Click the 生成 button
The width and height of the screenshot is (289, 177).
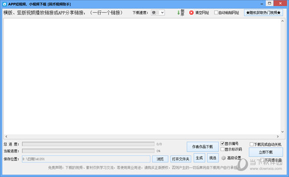click(199, 158)
